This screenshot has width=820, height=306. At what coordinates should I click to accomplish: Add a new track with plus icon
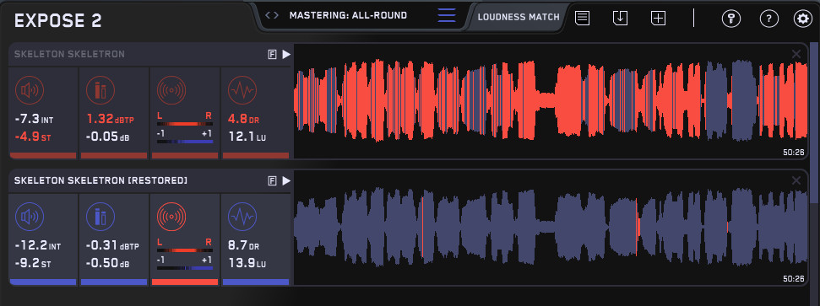(x=658, y=18)
